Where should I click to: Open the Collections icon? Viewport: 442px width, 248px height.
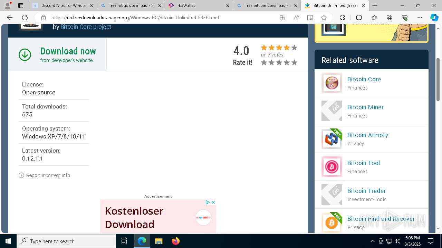[x=390, y=18]
